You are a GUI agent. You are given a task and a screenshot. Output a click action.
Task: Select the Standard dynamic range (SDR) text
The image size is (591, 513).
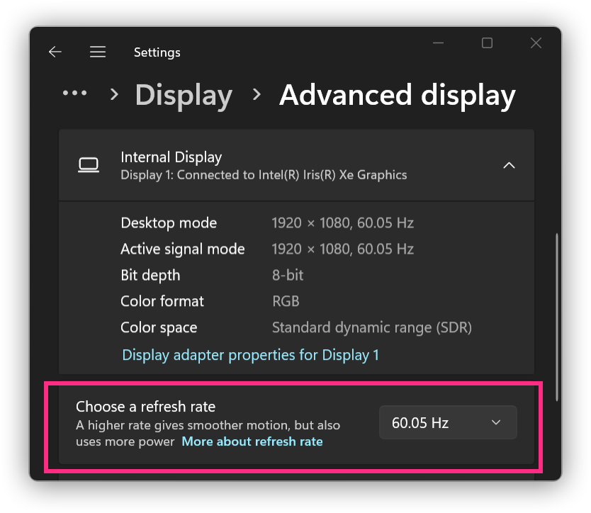(x=371, y=327)
